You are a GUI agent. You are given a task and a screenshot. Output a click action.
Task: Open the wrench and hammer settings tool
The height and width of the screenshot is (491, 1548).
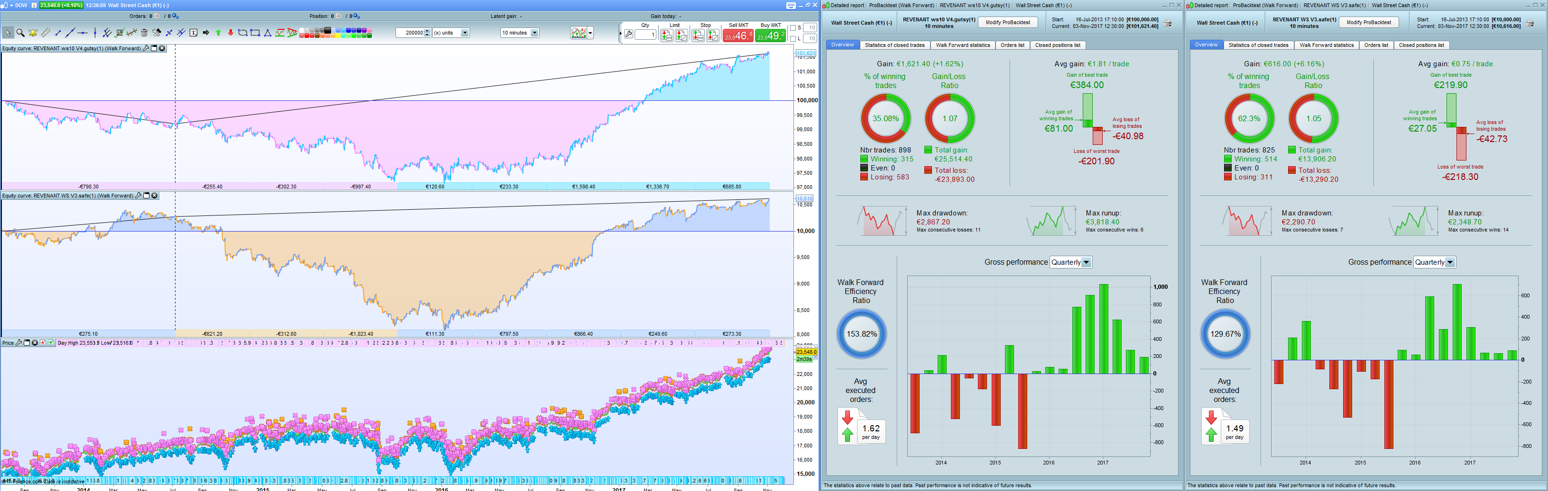click(157, 33)
